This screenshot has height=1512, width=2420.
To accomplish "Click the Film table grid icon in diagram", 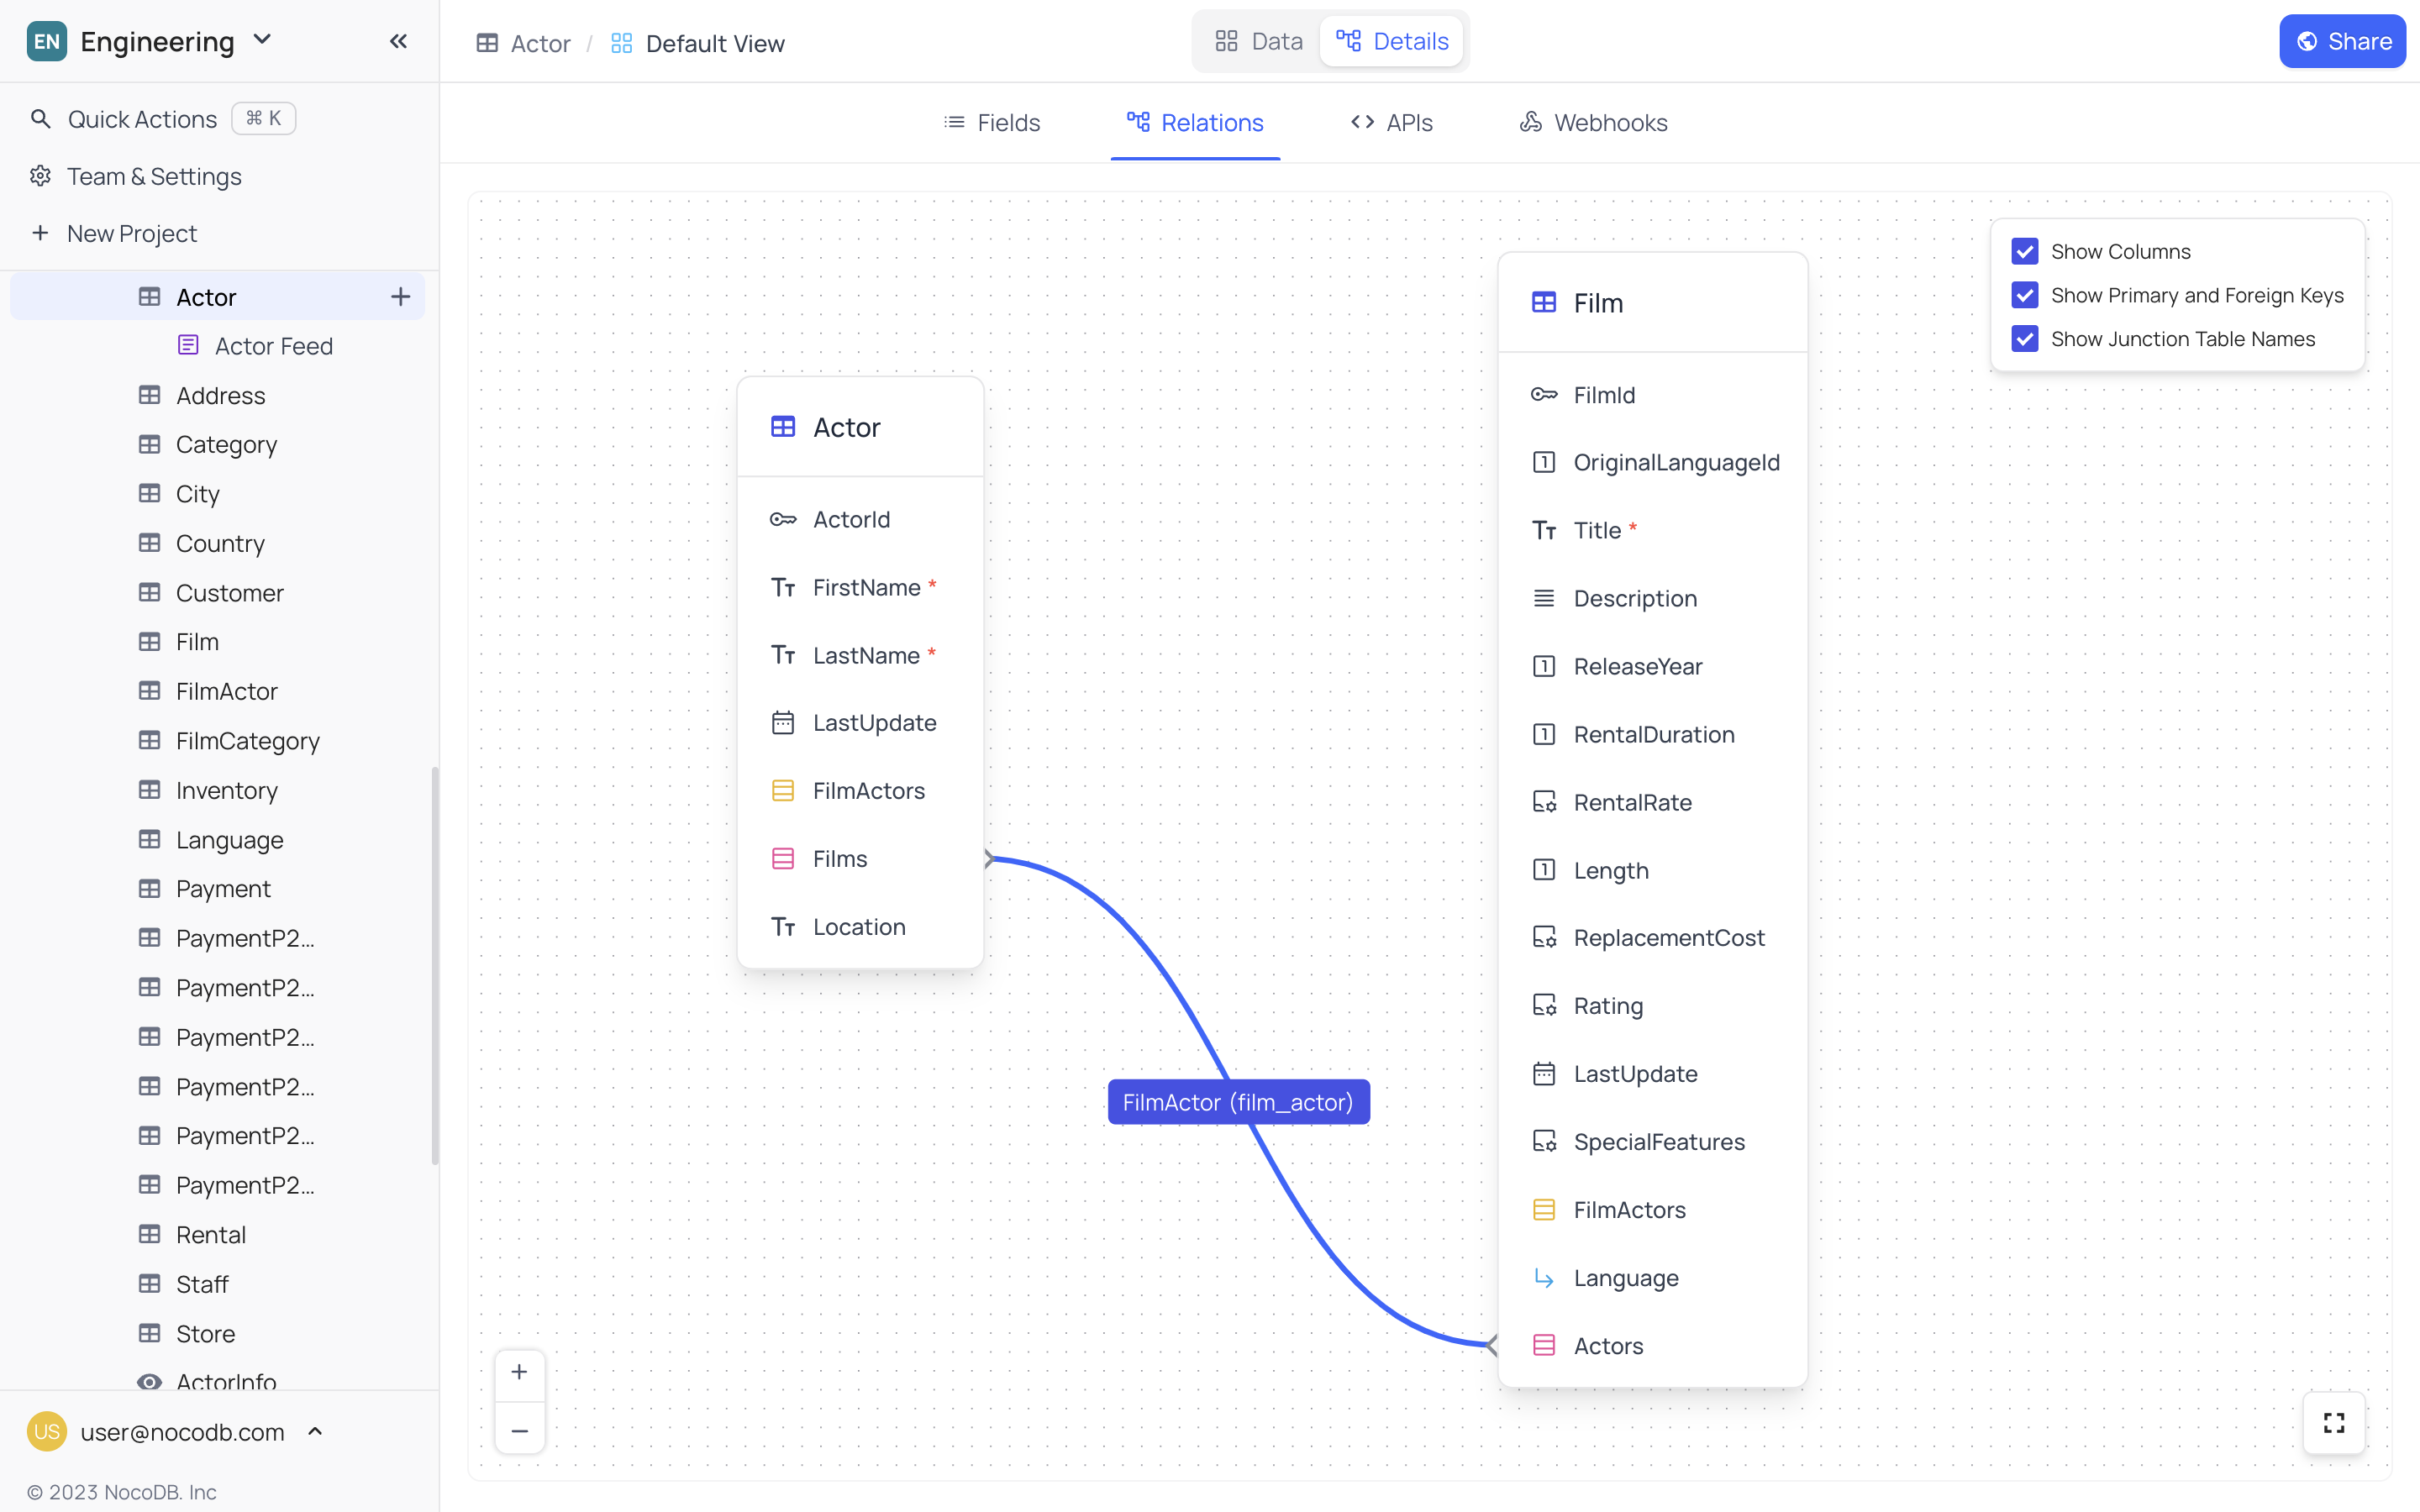I will (x=1543, y=303).
